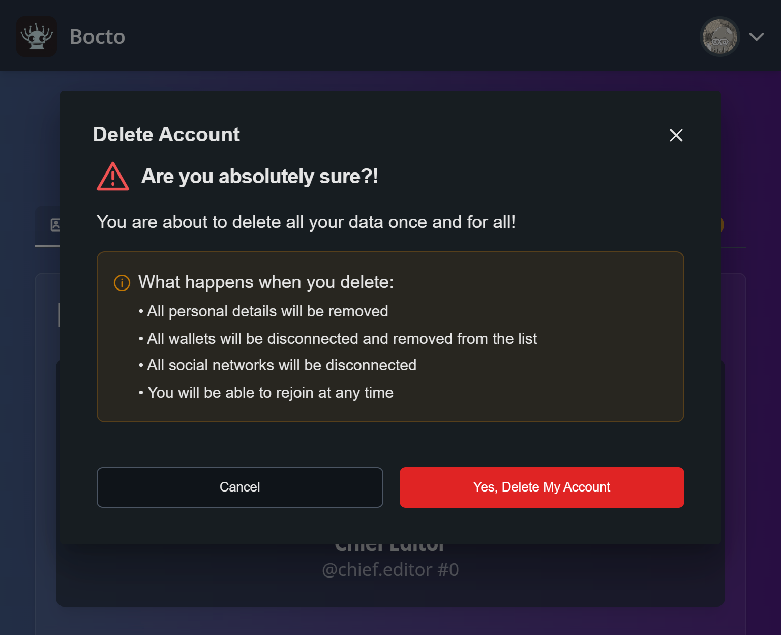Click the Bocto brand name
The height and width of the screenshot is (635, 781).
coord(97,37)
